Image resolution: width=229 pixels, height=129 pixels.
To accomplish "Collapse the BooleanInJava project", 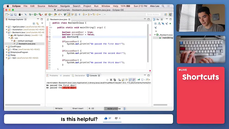I will (x=7, y=32).
